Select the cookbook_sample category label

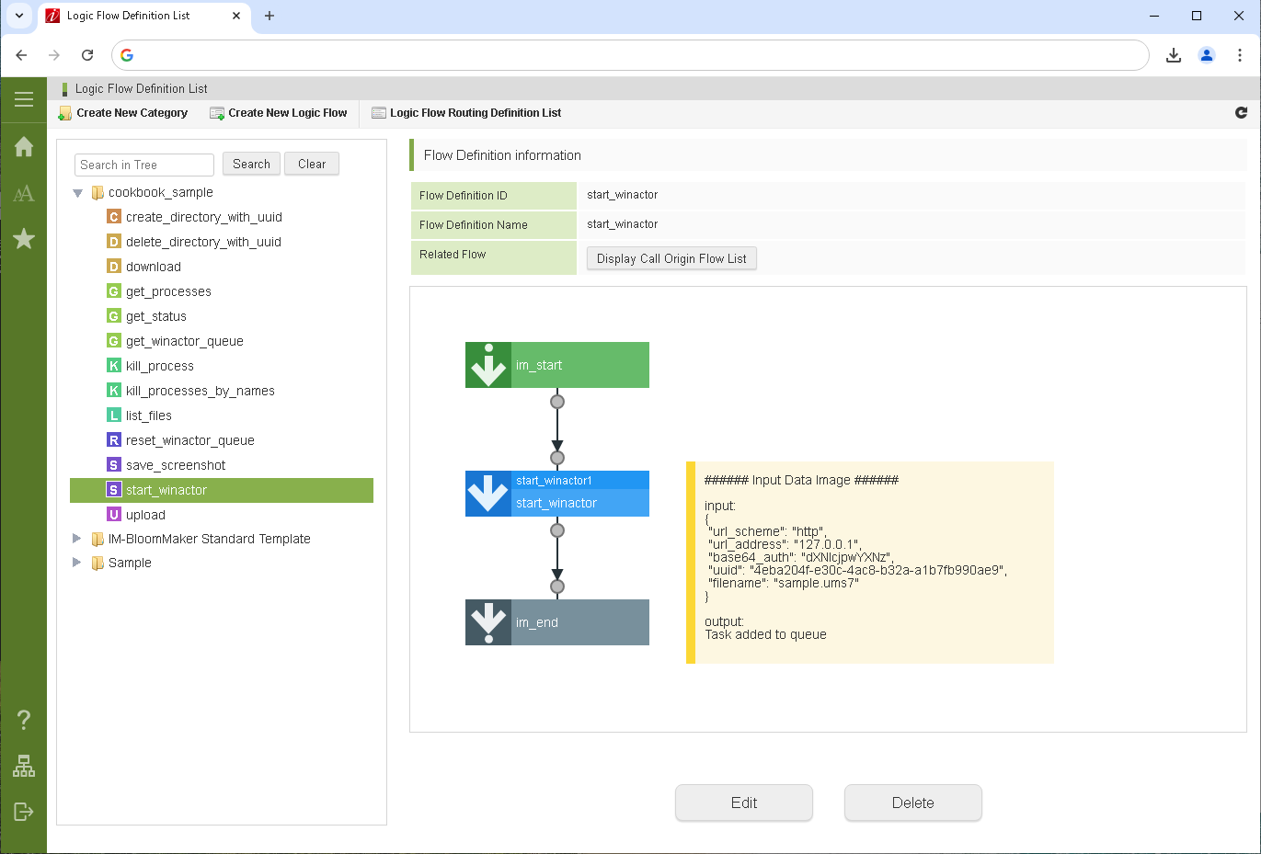[161, 192]
